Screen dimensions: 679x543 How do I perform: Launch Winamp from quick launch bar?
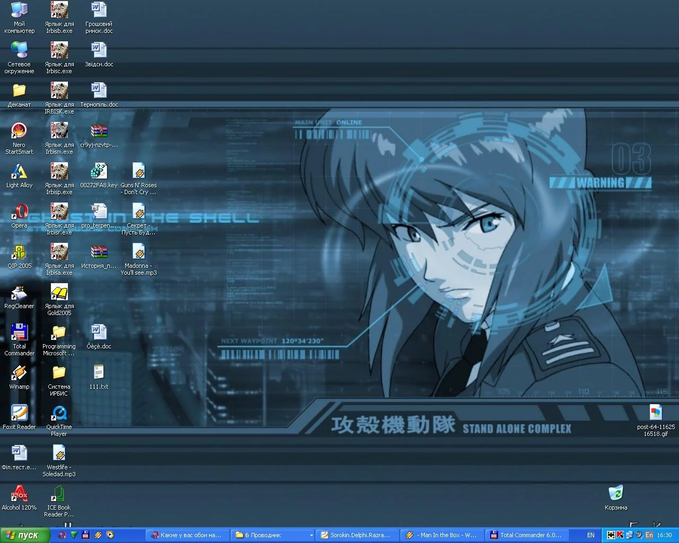[98, 535]
